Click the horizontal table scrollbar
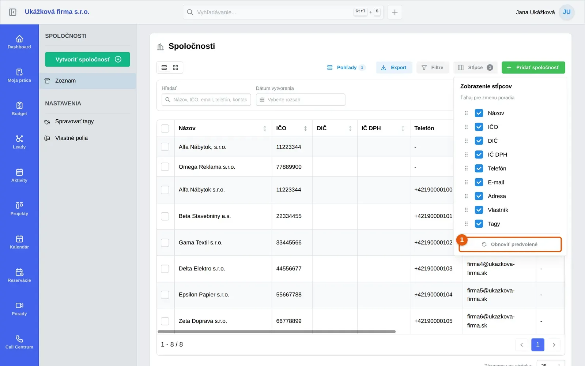 coord(276,332)
